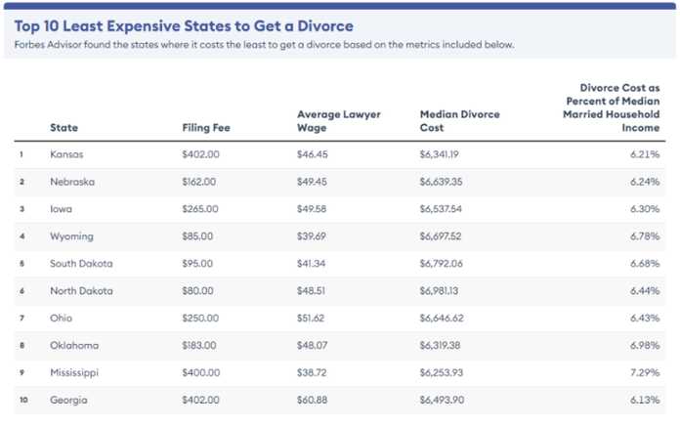Select South Dakota state cell
680x426 pixels.
[81, 264]
